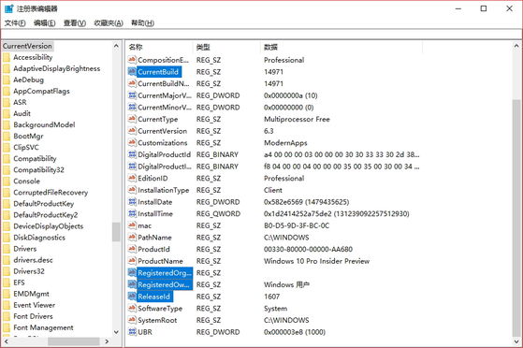Click the tree horizontal scroll-right arrow
The width and height of the screenshot is (523, 348).
[x=107, y=341]
